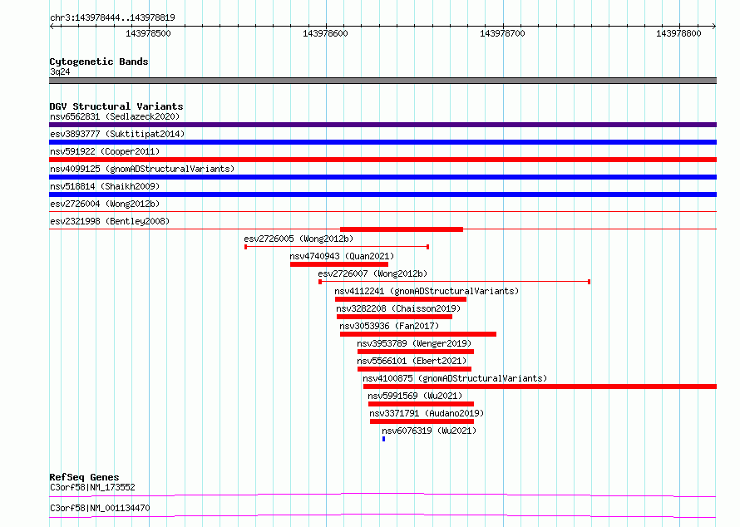Click the red nsv591922 variant bar

pos(382,160)
